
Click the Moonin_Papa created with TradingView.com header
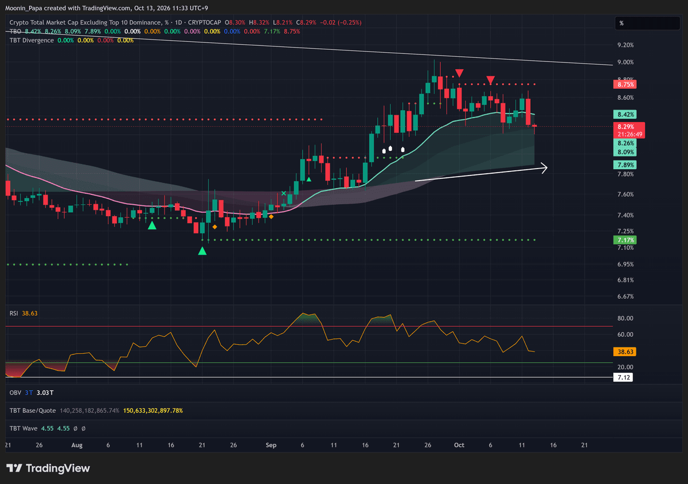[108, 7]
